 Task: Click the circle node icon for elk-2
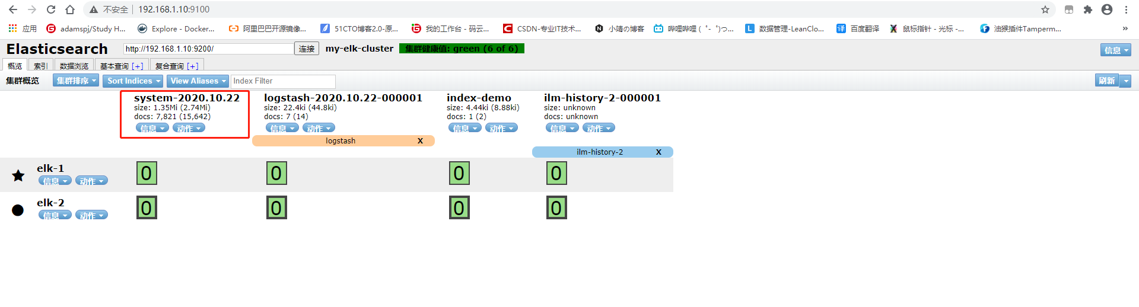click(x=18, y=210)
